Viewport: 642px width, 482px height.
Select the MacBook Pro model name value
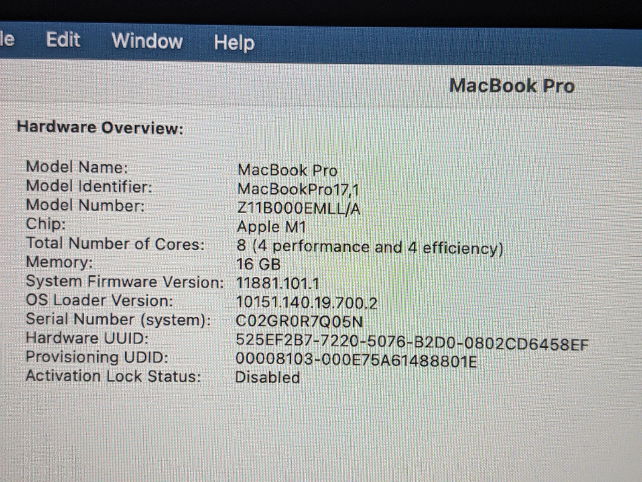click(287, 170)
